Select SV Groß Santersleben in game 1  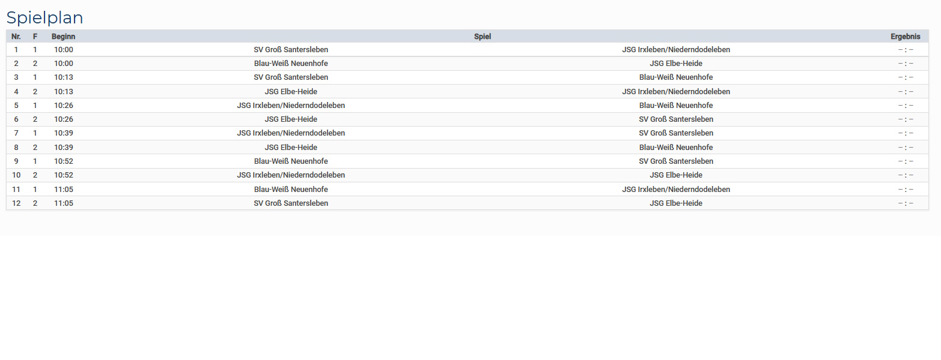click(x=291, y=50)
